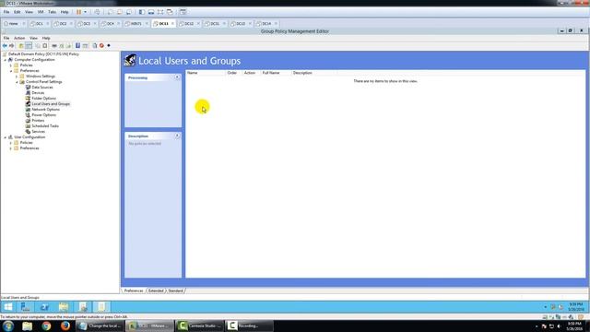
Task: Collapse the Processing panel
Action: (177, 77)
